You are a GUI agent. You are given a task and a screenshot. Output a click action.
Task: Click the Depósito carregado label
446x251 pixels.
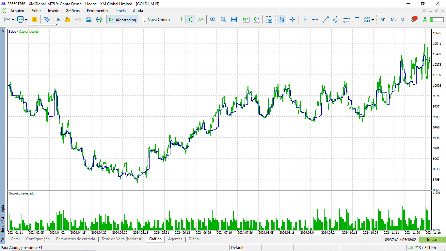coord(21,193)
